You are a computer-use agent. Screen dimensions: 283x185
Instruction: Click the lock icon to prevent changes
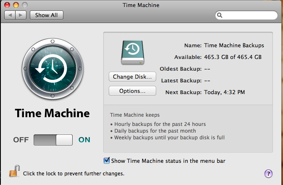coord(15,171)
